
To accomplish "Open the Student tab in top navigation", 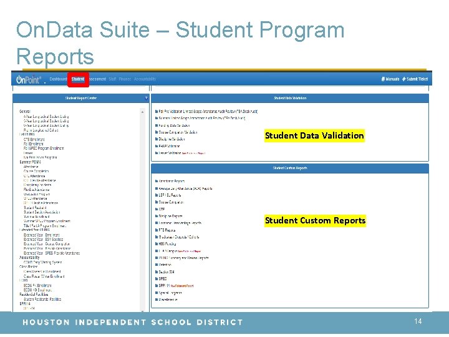I will [x=78, y=79].
